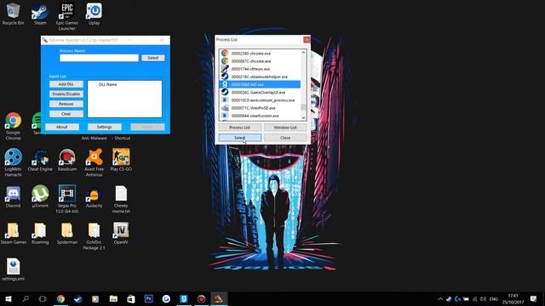Click the DLL Name column header
Viewport: 545px width, 306px height.
(108, 84)
